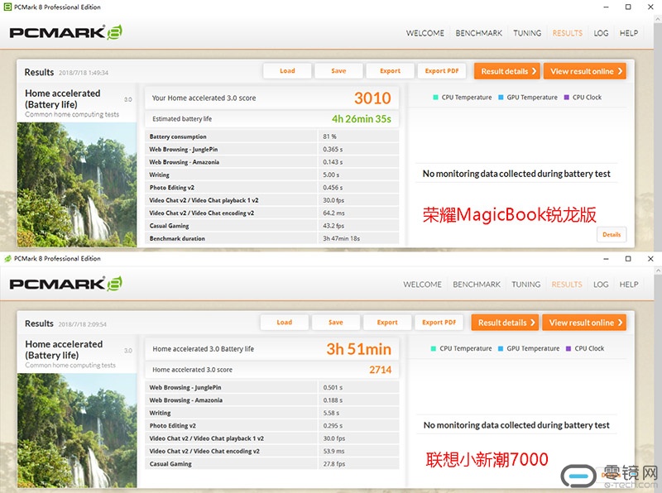Viewport: 662px width, 493px height.
Task: Click Export PDF in the lower Results panel
Action: pyautogui.click(x=439, y=323)
